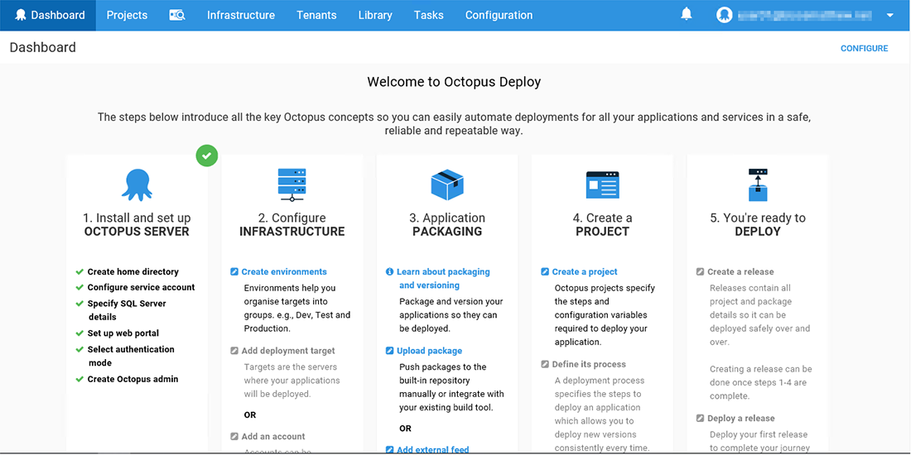The image size is (911, 455).
Task: Open the search projects icon in navbar
Action: point(177,15)
